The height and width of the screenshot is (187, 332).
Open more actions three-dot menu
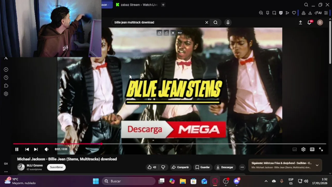(x=242, y=167)
